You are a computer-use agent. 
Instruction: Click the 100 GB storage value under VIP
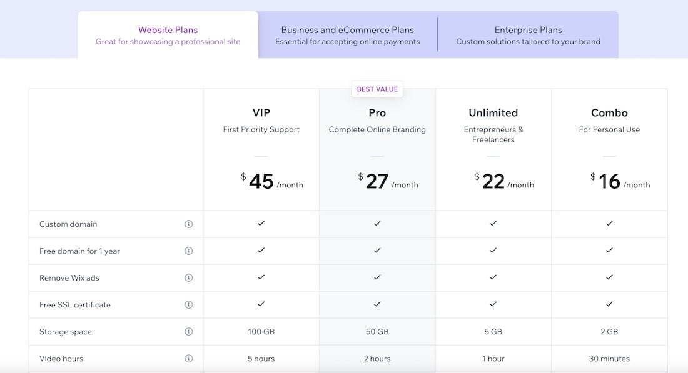[x=261, y=331]
